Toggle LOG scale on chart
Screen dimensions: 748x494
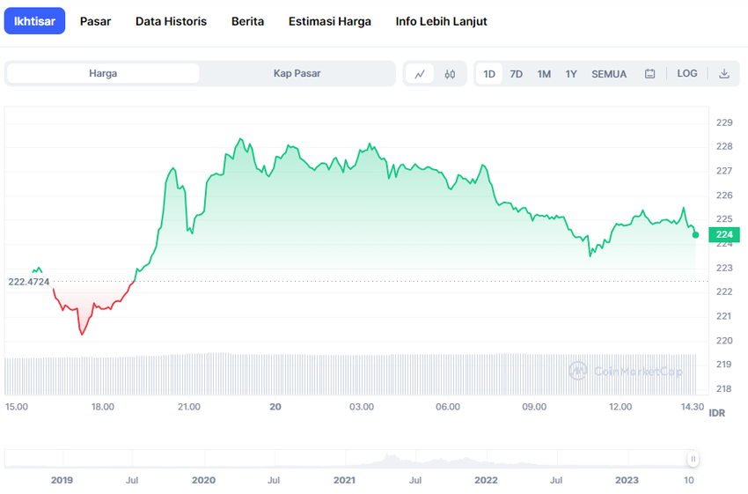[x=687, y=74]
